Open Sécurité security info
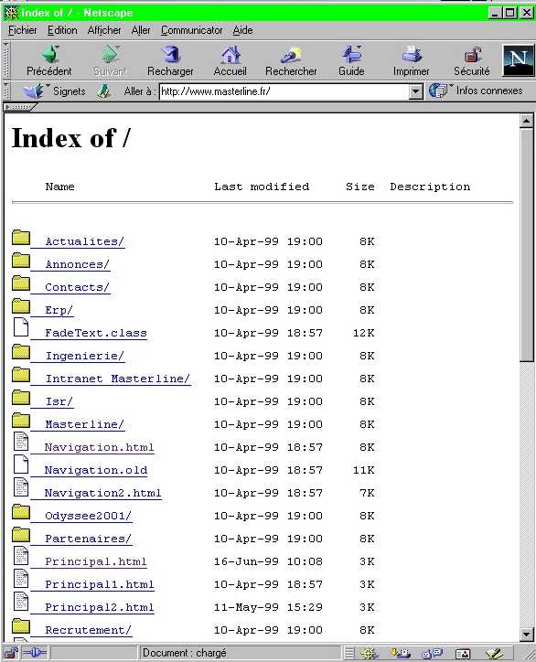 pyautogui.click(x=472, y=61)
